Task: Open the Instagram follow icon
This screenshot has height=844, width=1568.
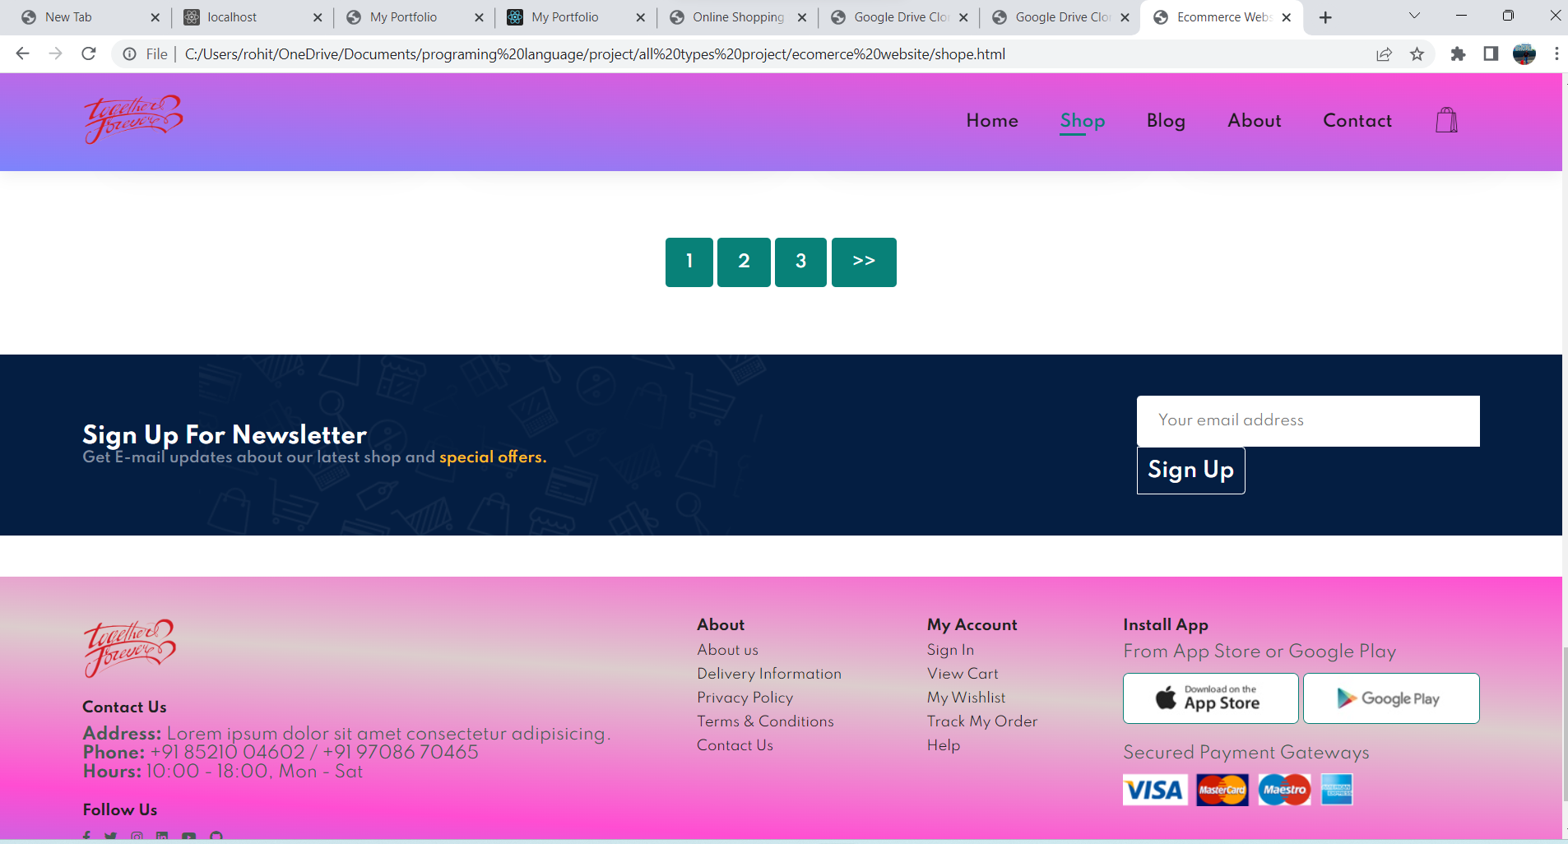Action: point(136,836)
